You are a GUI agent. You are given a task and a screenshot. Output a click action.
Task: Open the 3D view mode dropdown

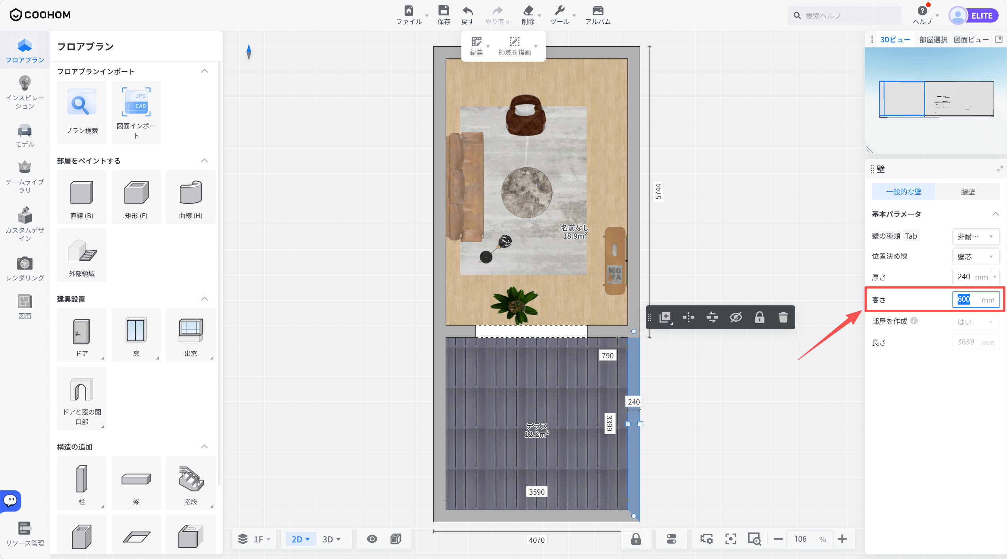pos(331,539)
